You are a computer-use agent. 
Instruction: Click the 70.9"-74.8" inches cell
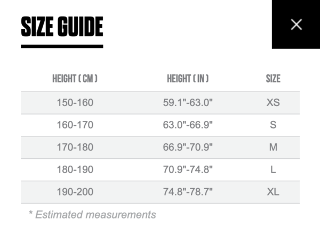click(x=188, y=169)
